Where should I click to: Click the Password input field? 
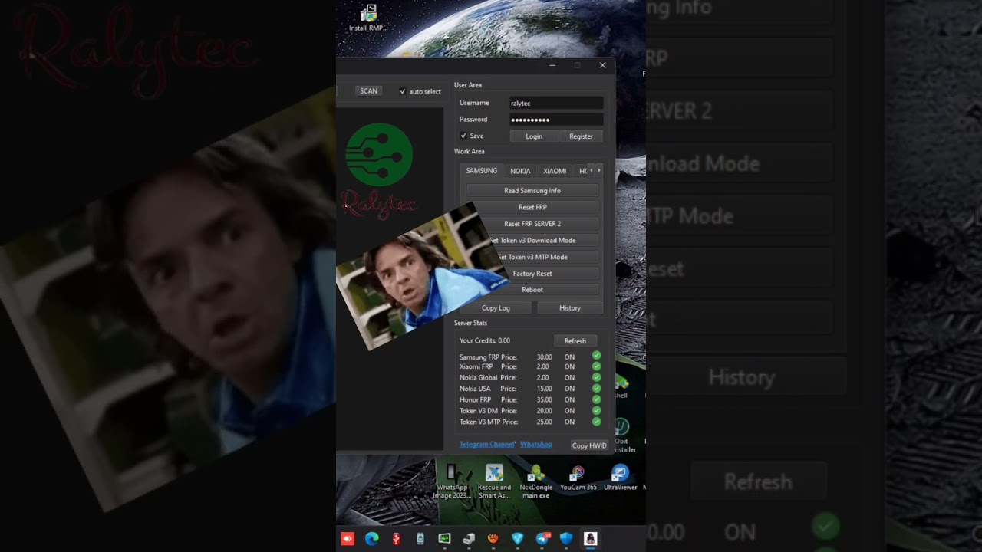pos(556,120)
